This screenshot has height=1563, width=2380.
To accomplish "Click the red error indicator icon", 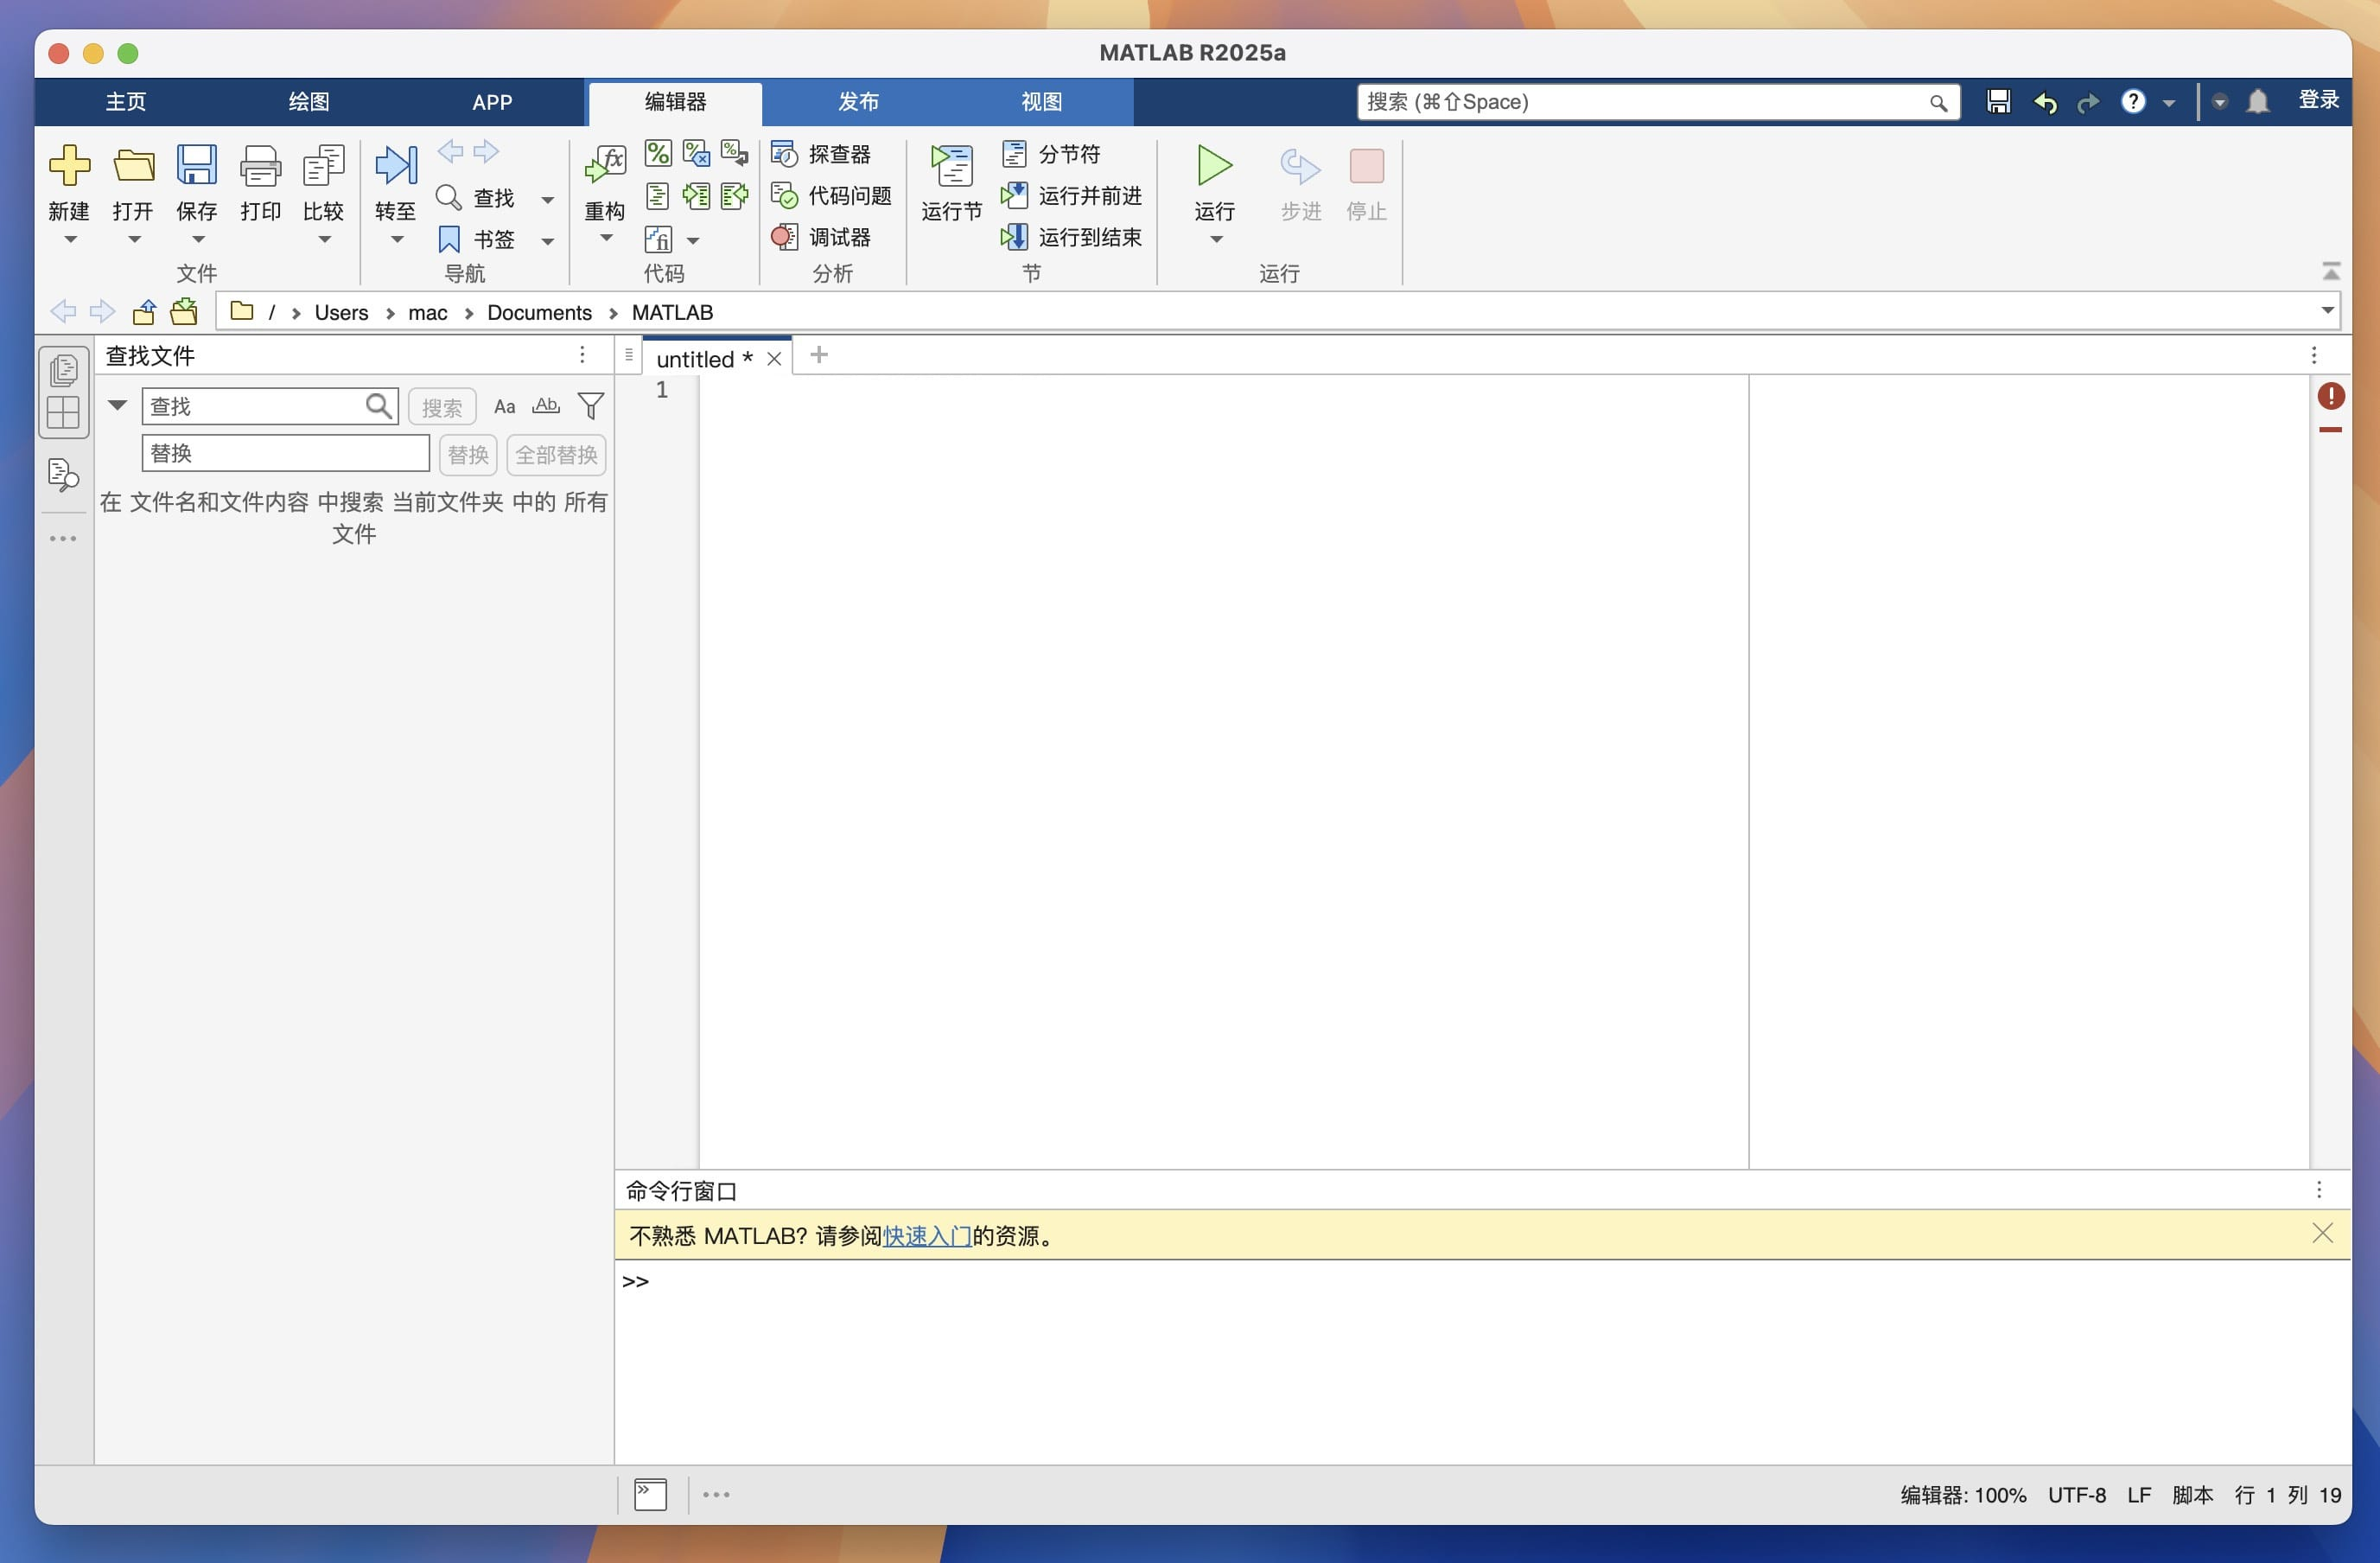I will point(2330,396).
